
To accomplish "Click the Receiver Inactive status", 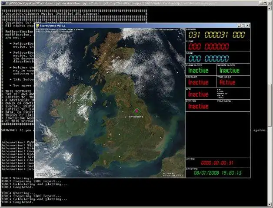I will pyautogui.click(x=198, y=82).
